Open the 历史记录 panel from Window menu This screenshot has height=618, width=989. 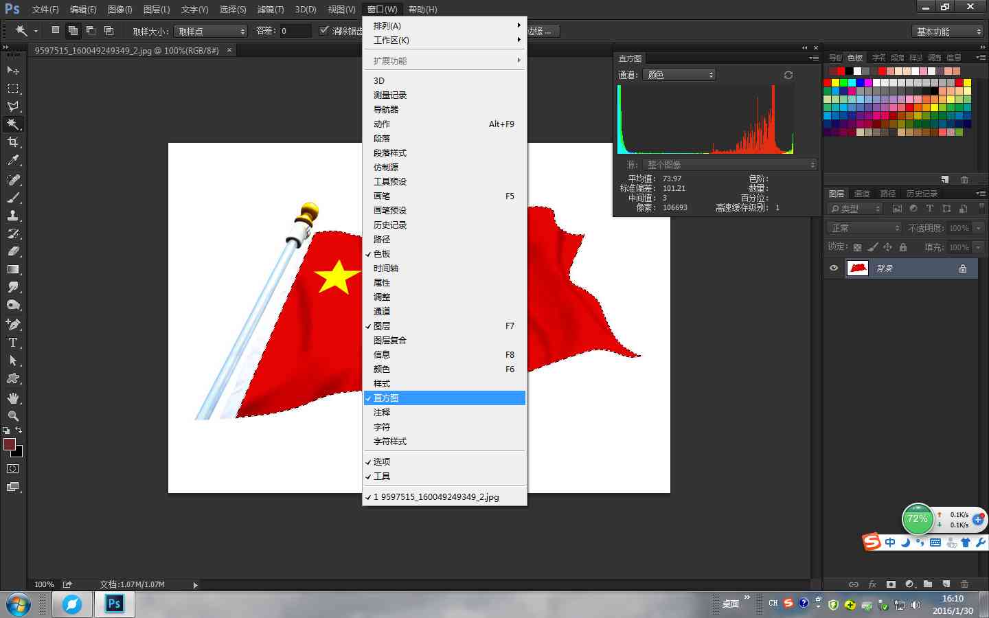pos(444,225)
